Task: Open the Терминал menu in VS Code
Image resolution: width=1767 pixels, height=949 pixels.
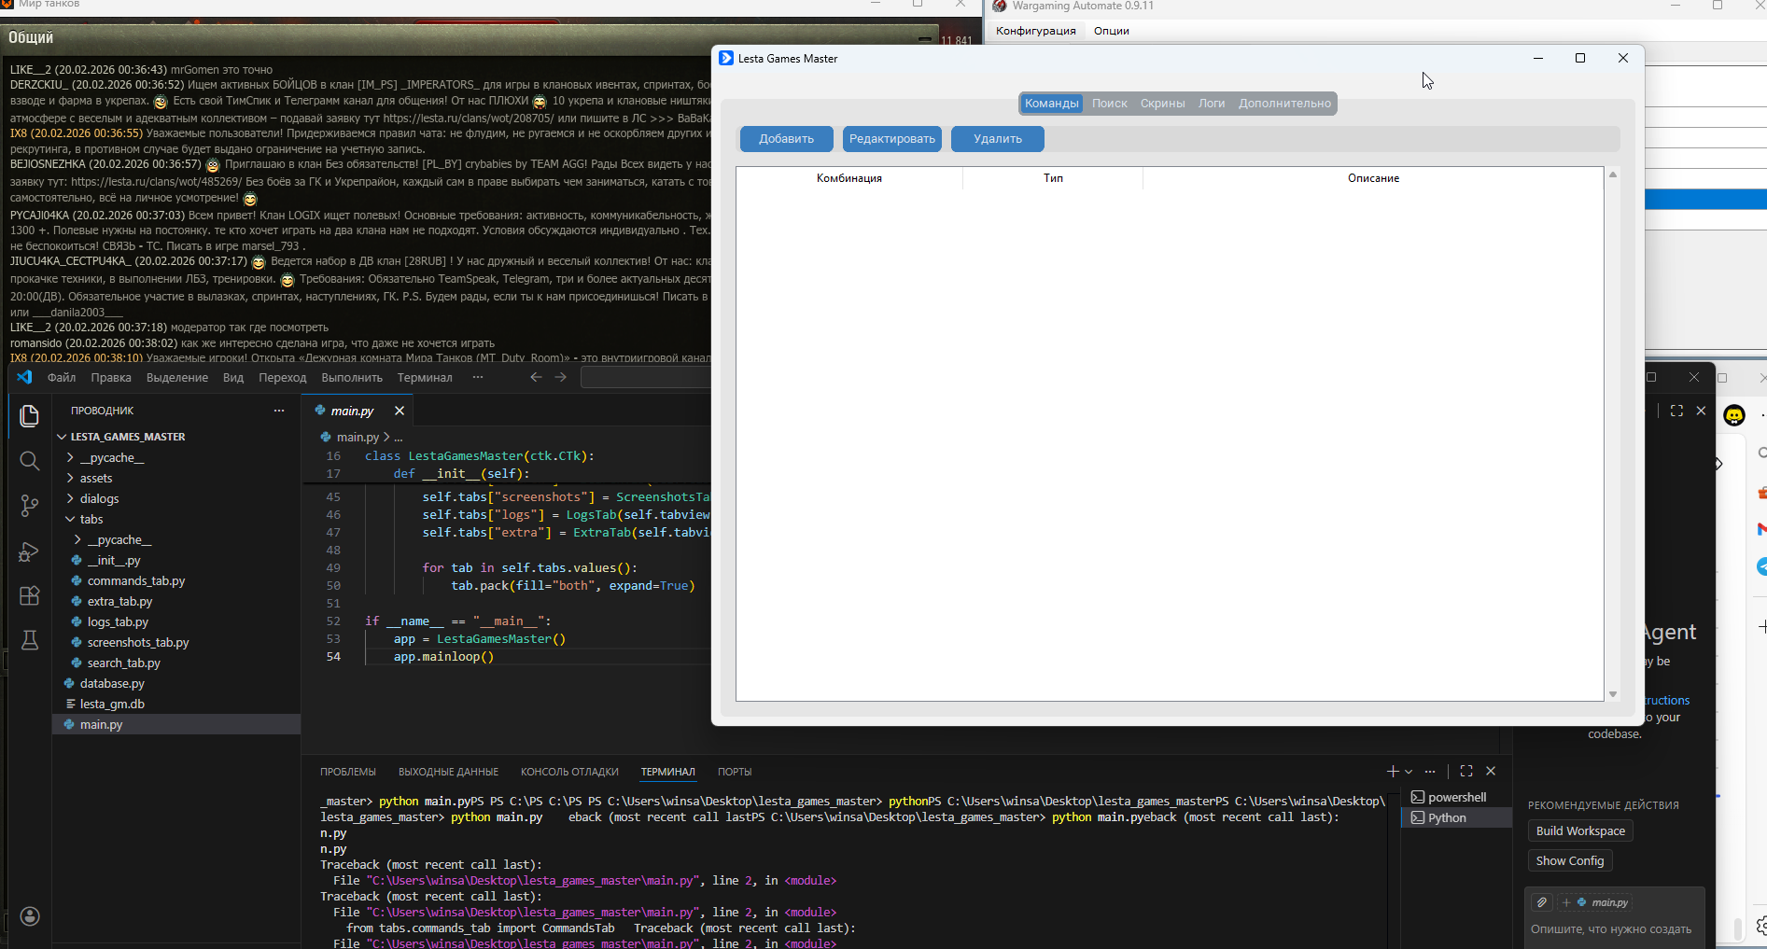Action: point(424,378)
